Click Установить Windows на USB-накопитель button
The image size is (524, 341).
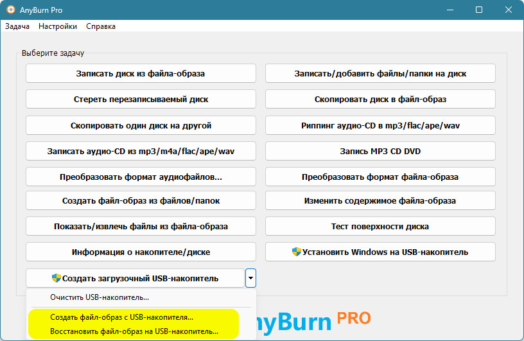(x=380, y=252)
